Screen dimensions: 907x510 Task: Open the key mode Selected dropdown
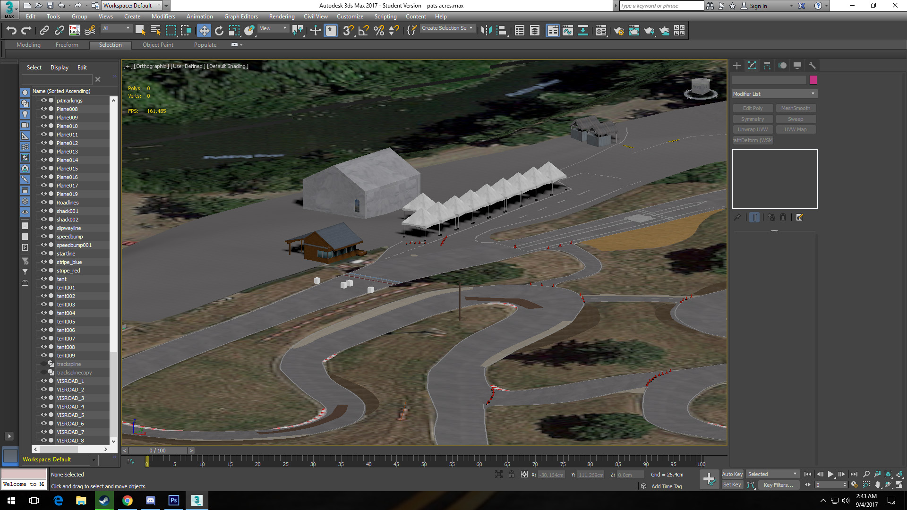pyautogui.click(x=772, y=474)
